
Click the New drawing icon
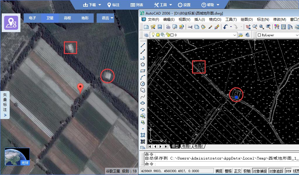[x=146, y=27]
